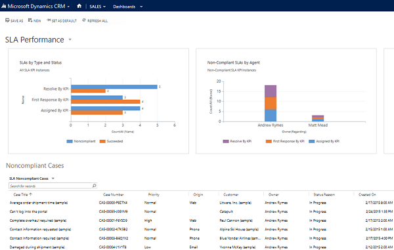
Task: Click the Noncompliant Cases section heading
Action: (x=35, y=165)
